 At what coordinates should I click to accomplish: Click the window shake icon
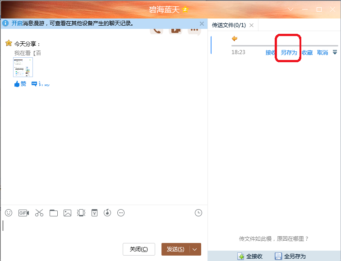tap(81, 213)
